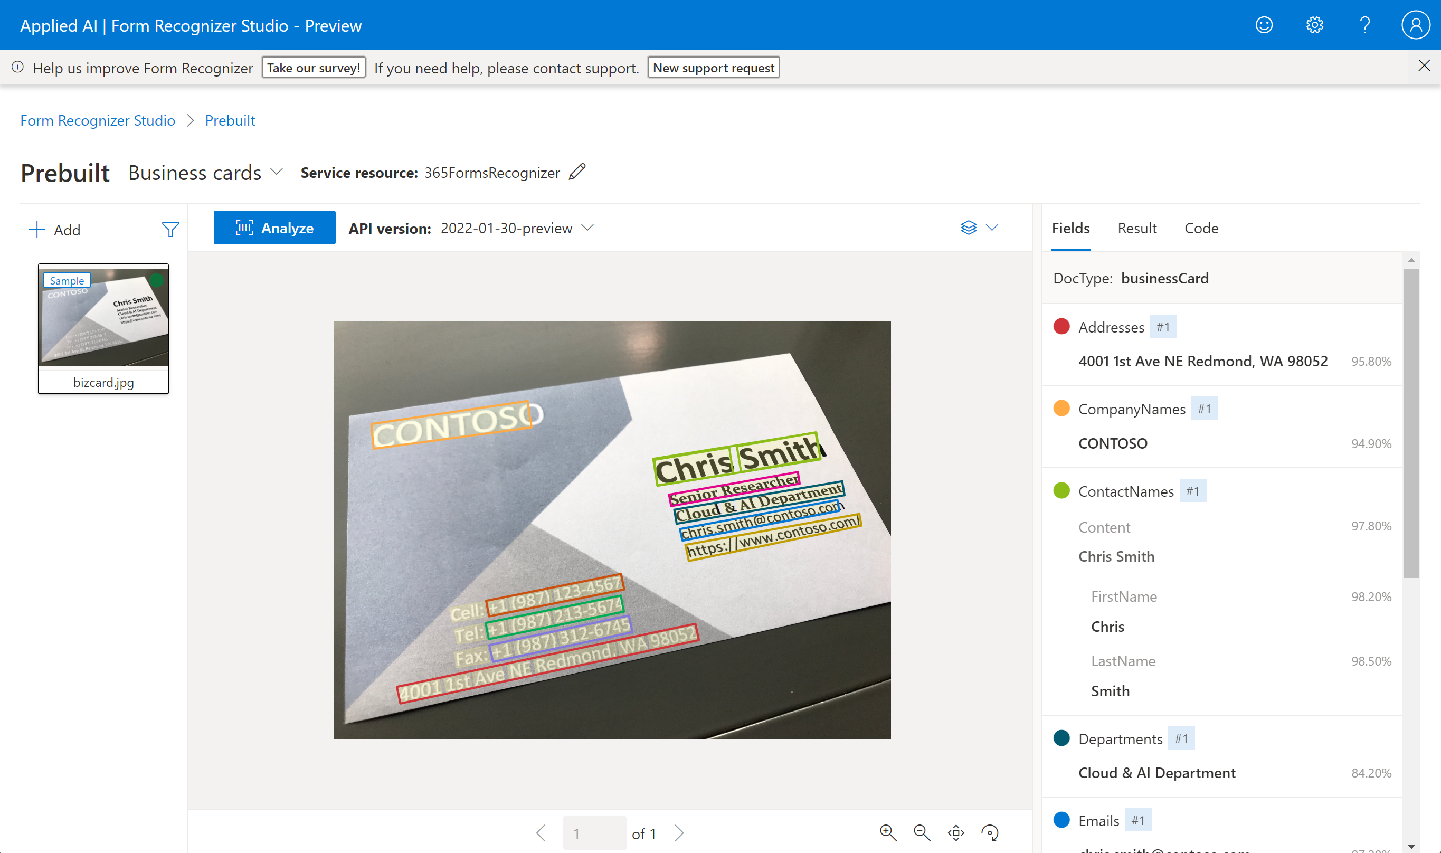Switch to the Result tab
1441x853 pixels.
coord(1136,228)
